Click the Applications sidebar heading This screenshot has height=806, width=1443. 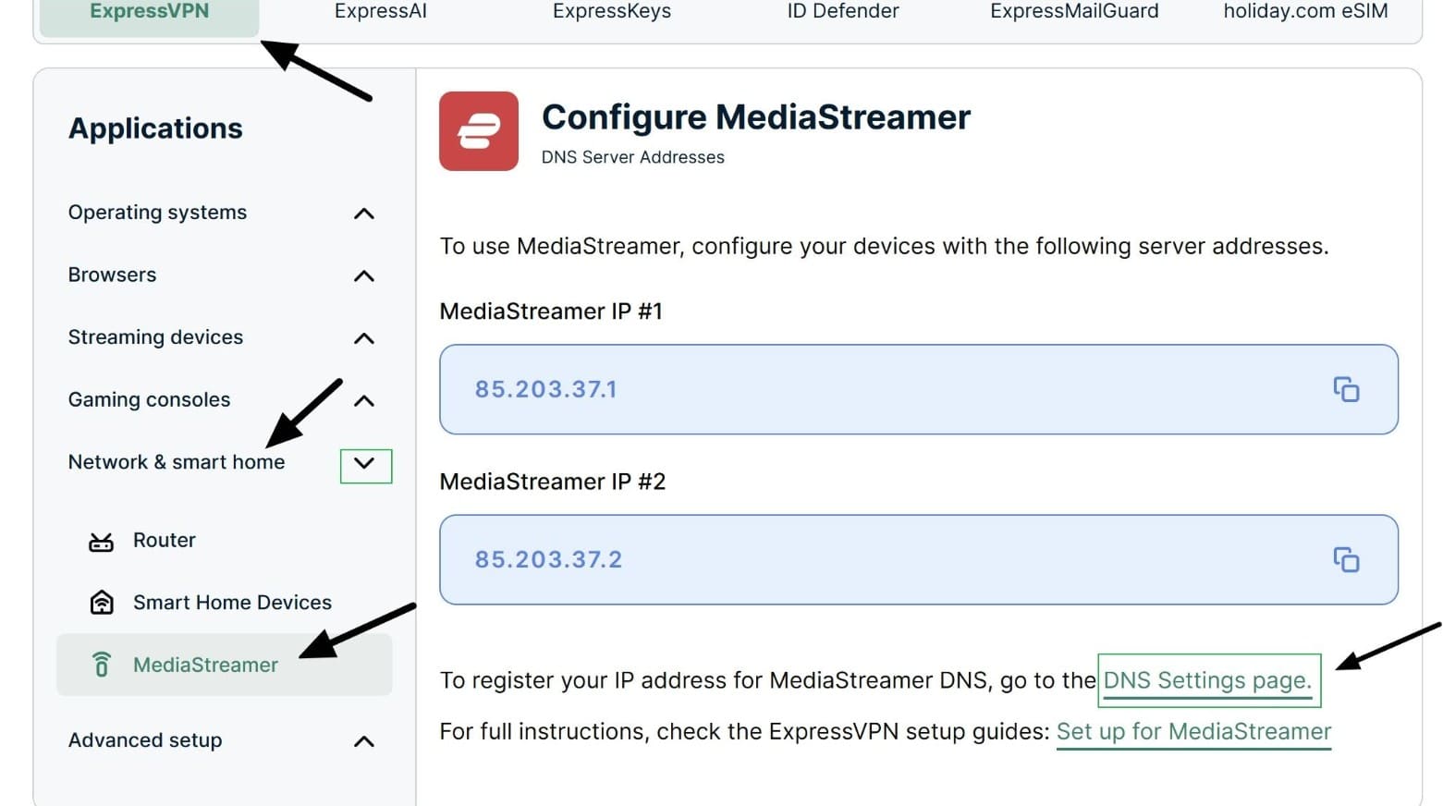pyautogui.click(x=155, y=128)
